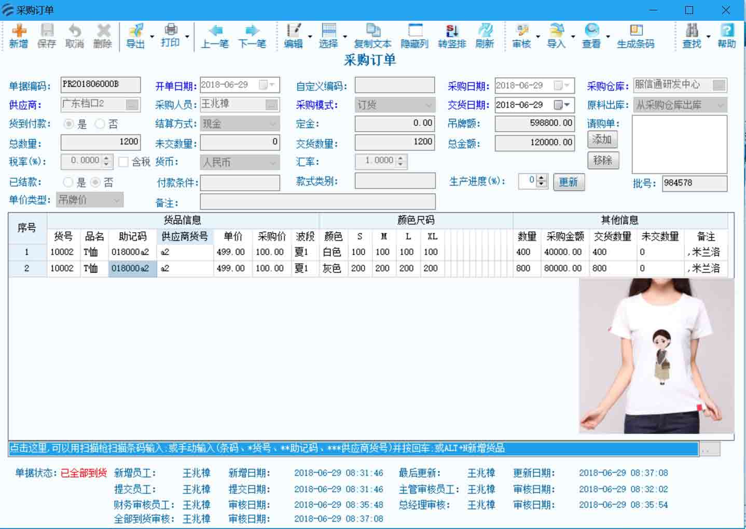Select row 2 助记码 cell 018000a2
746x529 pixels.
[132, 268]
